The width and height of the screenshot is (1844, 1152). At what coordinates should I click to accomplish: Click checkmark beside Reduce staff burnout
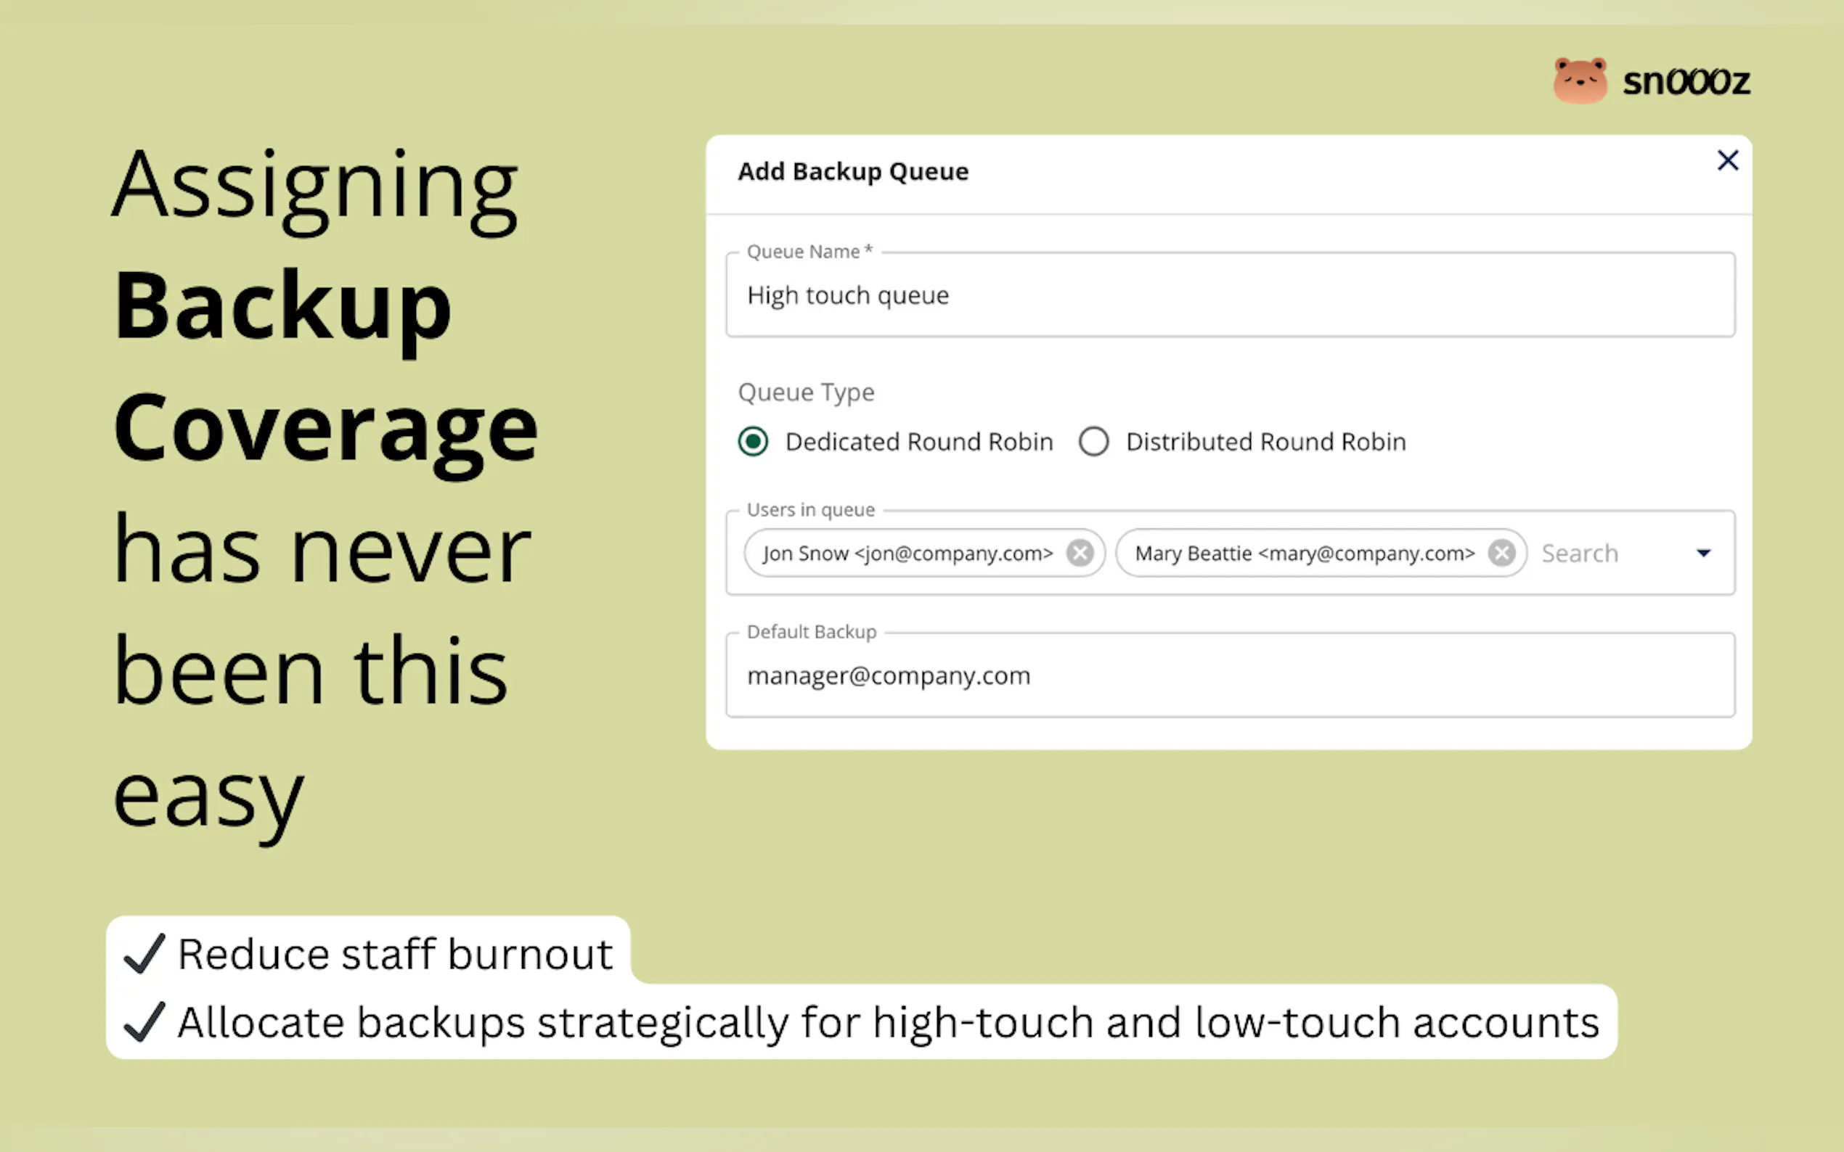coord(144,954)
